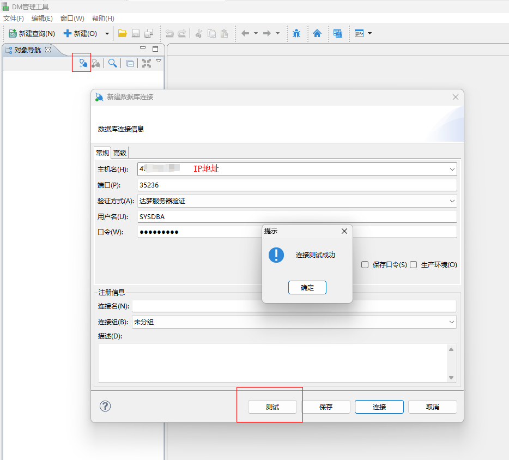Expand the 连接组 group dropdown
509x460 pixels.
(x=452, y=322)
